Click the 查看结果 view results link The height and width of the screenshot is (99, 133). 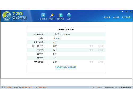(x=72, y=67)
